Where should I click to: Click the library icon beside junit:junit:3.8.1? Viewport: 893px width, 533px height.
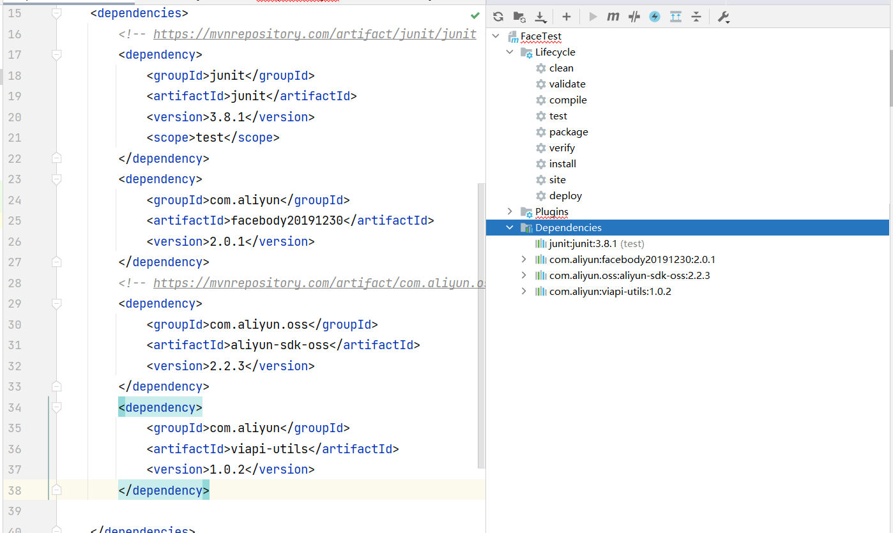[541, 244]
